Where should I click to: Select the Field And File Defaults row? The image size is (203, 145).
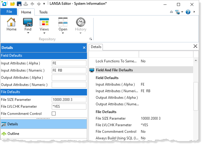[x=144, y=70]
